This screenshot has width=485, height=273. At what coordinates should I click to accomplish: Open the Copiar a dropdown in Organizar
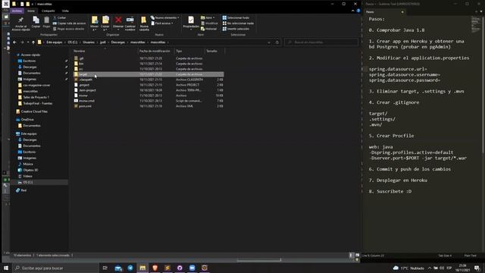(x=105, y=24)
